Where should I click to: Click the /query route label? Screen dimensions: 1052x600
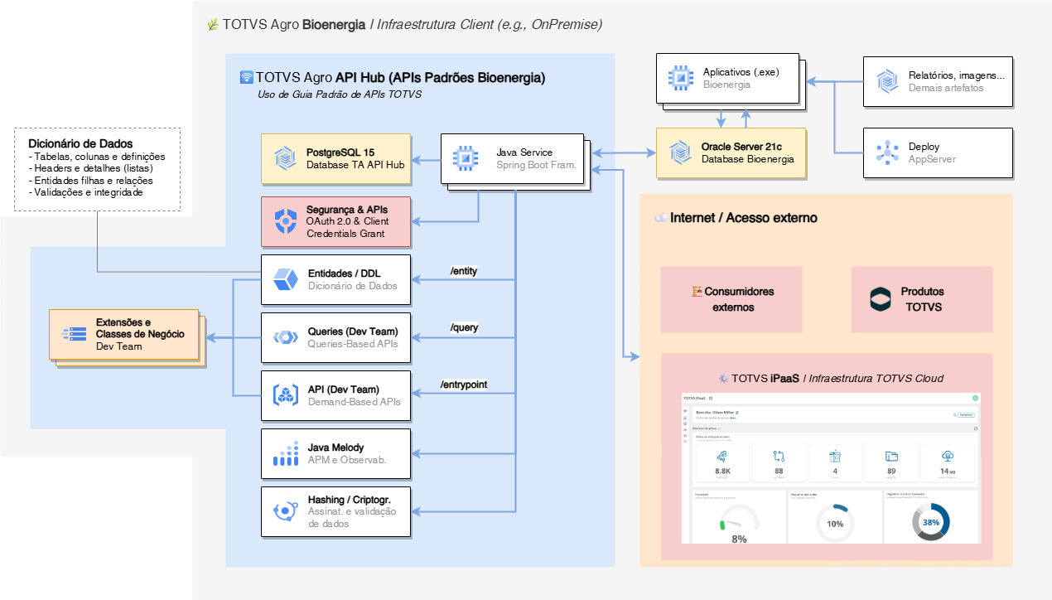(464, 328)
